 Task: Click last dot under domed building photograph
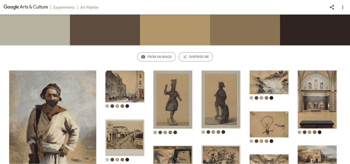pyautogui.click(x=127, y=160)
